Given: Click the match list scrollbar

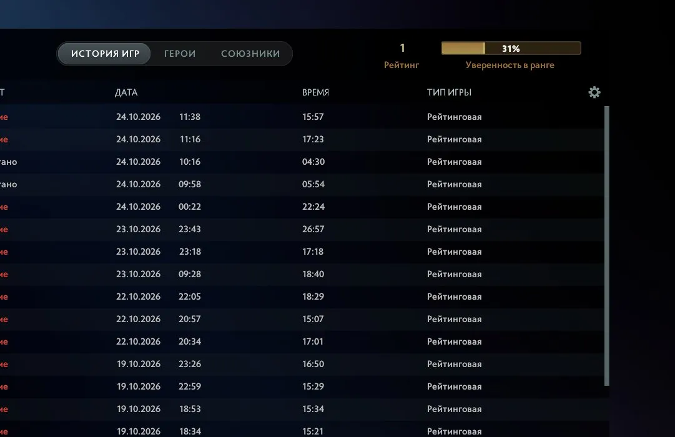Looking at the screenshot, I should [606, 246].
